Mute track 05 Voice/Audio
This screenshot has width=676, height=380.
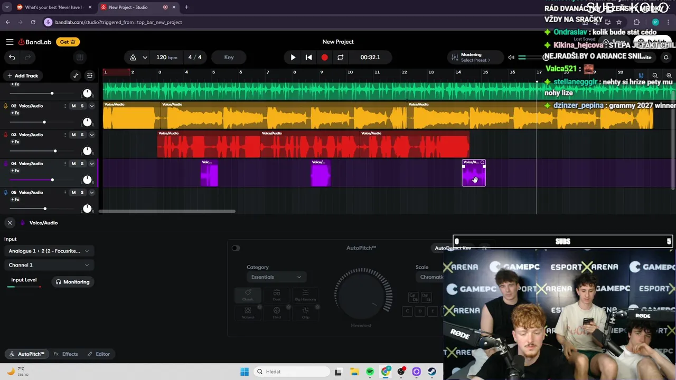(x=73, y=192)
